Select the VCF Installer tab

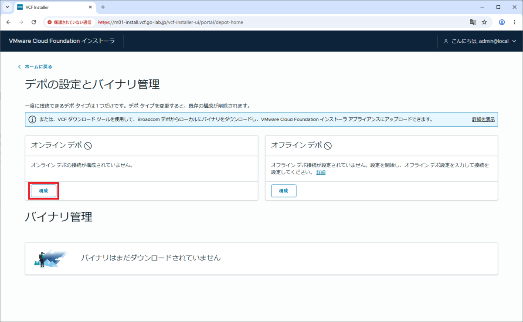pos(54,7)
